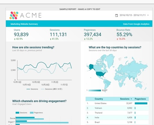Click the Sample Report make a copy banner

pyautogui.click(x=80, y=9)
